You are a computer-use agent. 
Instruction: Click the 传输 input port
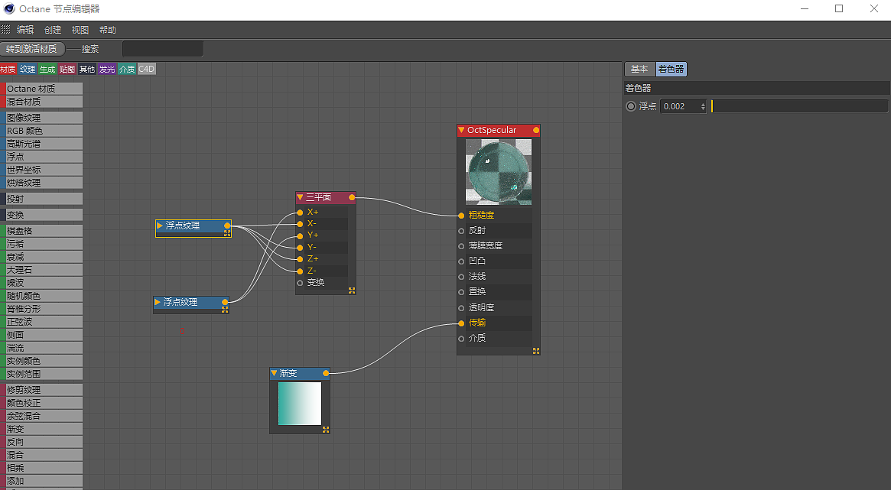[461, 323]
